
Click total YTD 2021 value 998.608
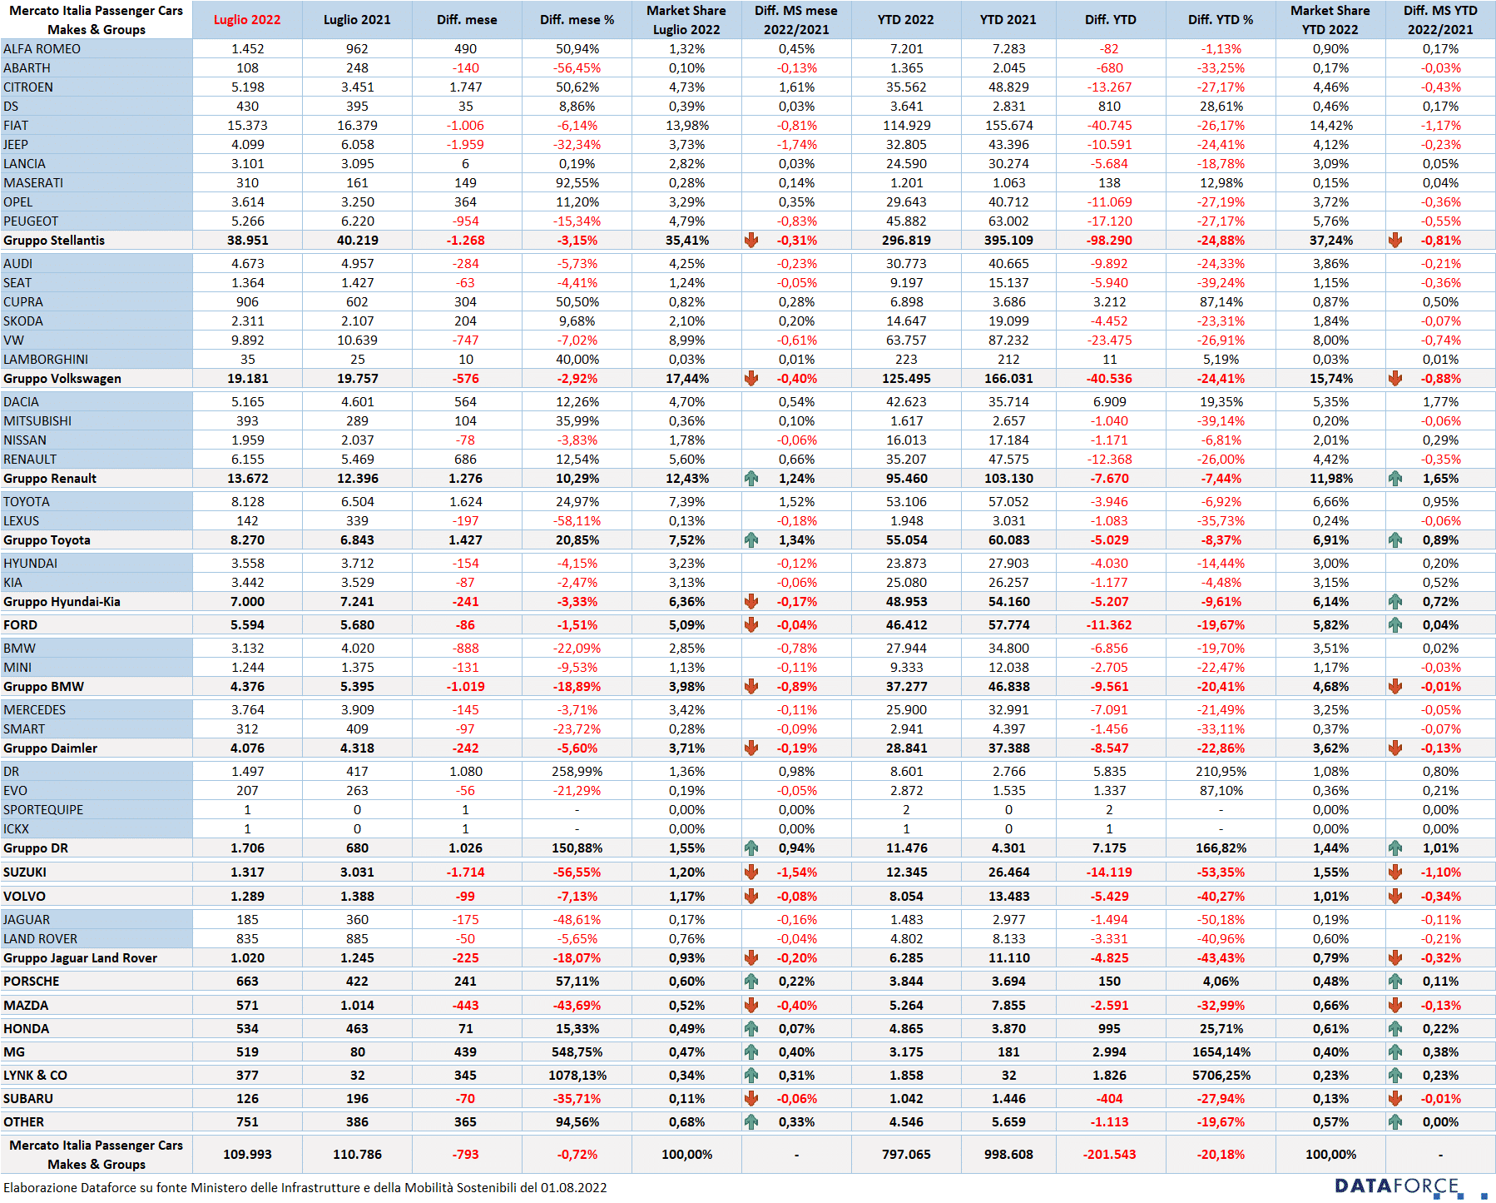click(x=1008, y=1155)
